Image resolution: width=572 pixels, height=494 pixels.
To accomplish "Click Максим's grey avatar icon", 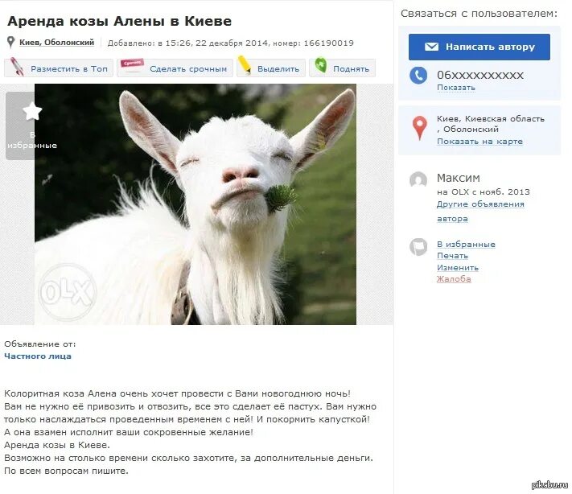I will pyautogui.click(x=418, y=180).
